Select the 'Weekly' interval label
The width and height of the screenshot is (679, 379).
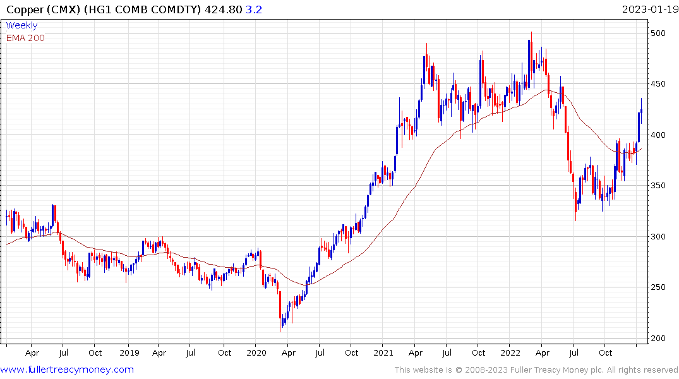(x=21, y=25)
